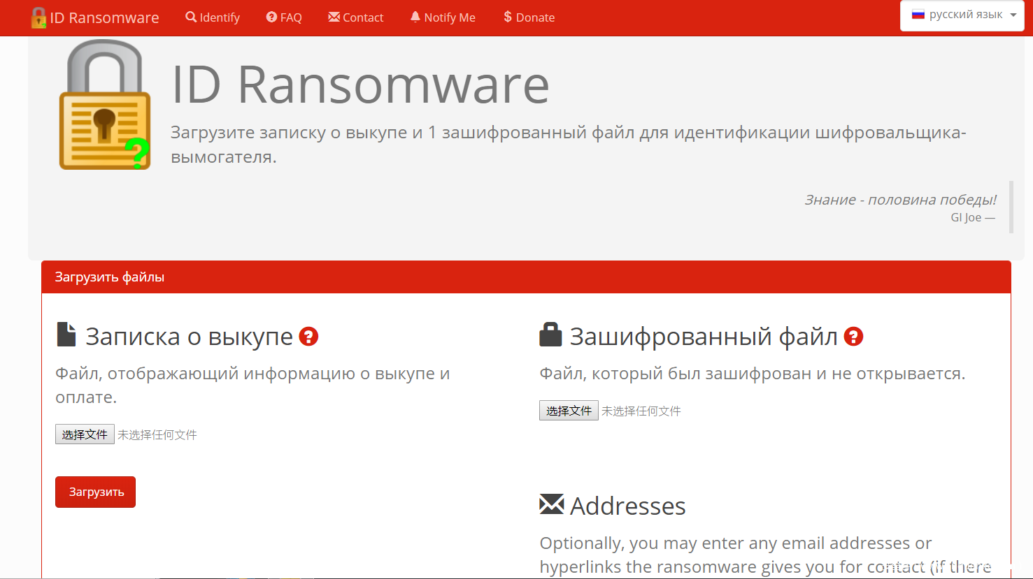Expand language list via caret arrow
Image resolution: width=1033 pixels, height=579 pixels.
coord(1013,15)
